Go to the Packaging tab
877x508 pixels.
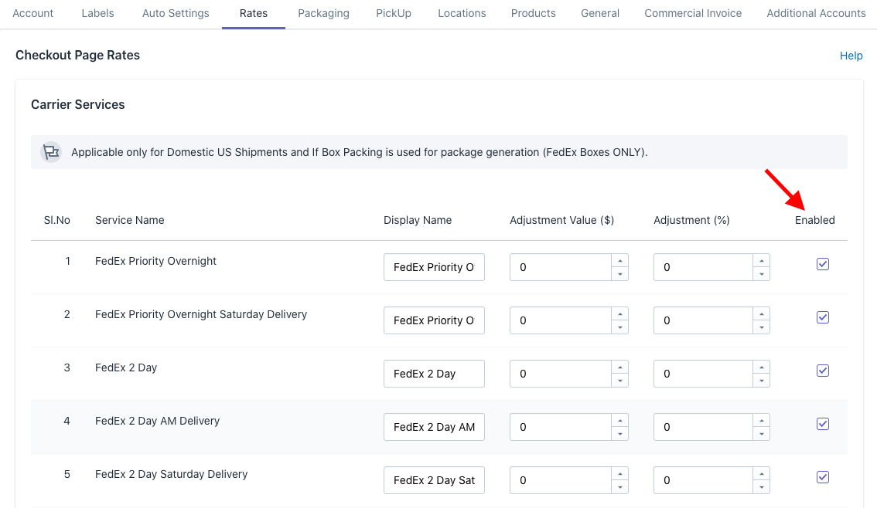click(323, 13)
